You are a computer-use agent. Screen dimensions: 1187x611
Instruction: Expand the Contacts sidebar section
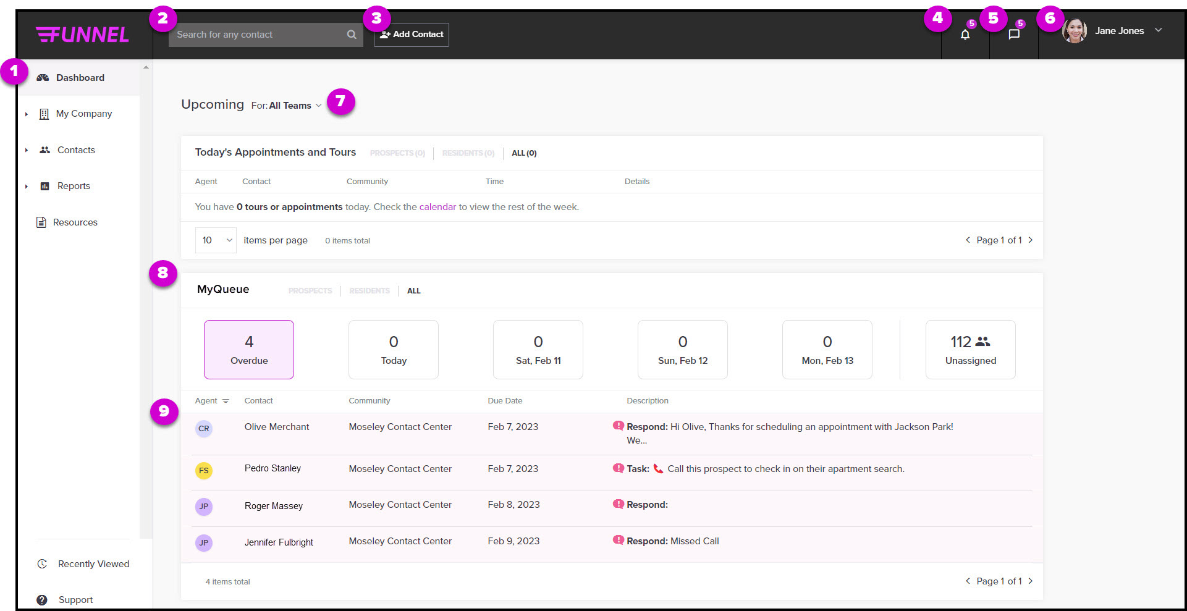coord(27,150)
